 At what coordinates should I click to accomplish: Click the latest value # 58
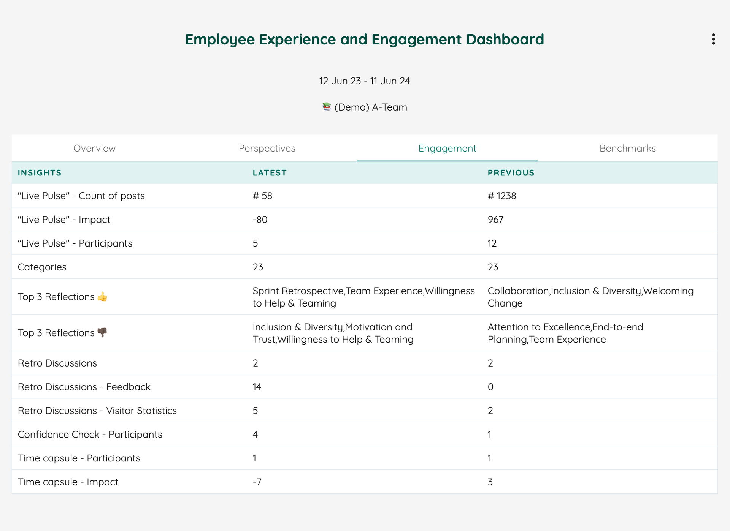click(262, 196)
